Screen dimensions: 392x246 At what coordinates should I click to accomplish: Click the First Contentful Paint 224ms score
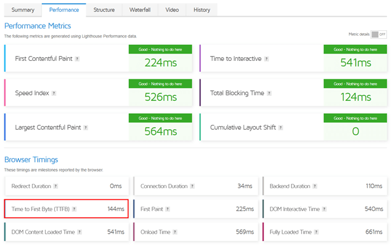coord(160,63)
